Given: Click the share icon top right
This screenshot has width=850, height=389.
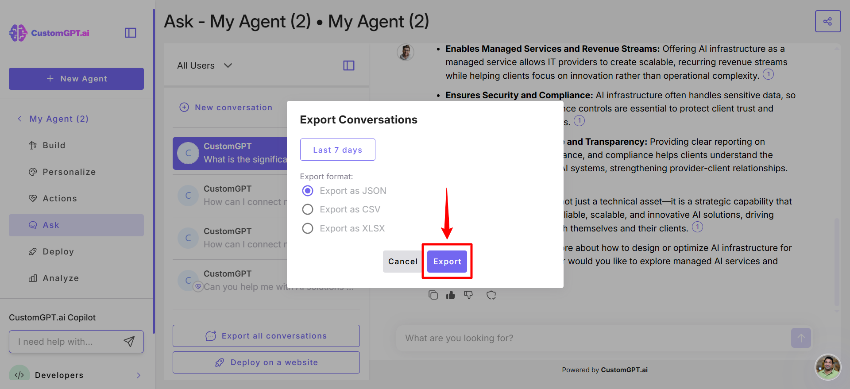Looking at the screenshot, I should tap(828, 21).
